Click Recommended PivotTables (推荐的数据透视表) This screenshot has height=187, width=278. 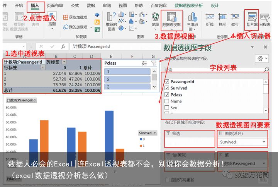(19, 21)
